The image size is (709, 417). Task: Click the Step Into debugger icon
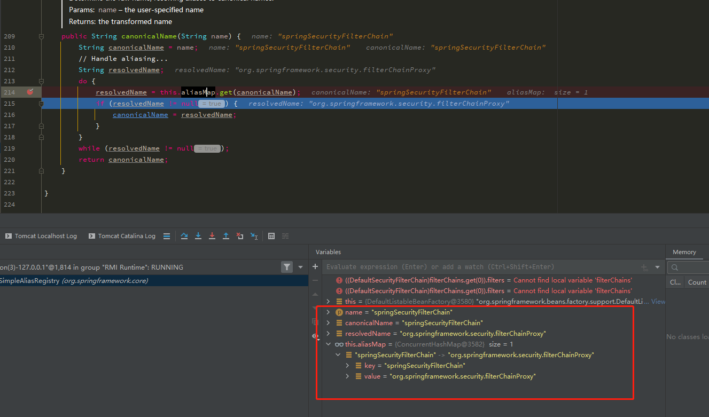pos(198,236)
